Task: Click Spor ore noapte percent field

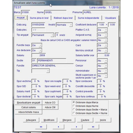Action: coord(66,81)
